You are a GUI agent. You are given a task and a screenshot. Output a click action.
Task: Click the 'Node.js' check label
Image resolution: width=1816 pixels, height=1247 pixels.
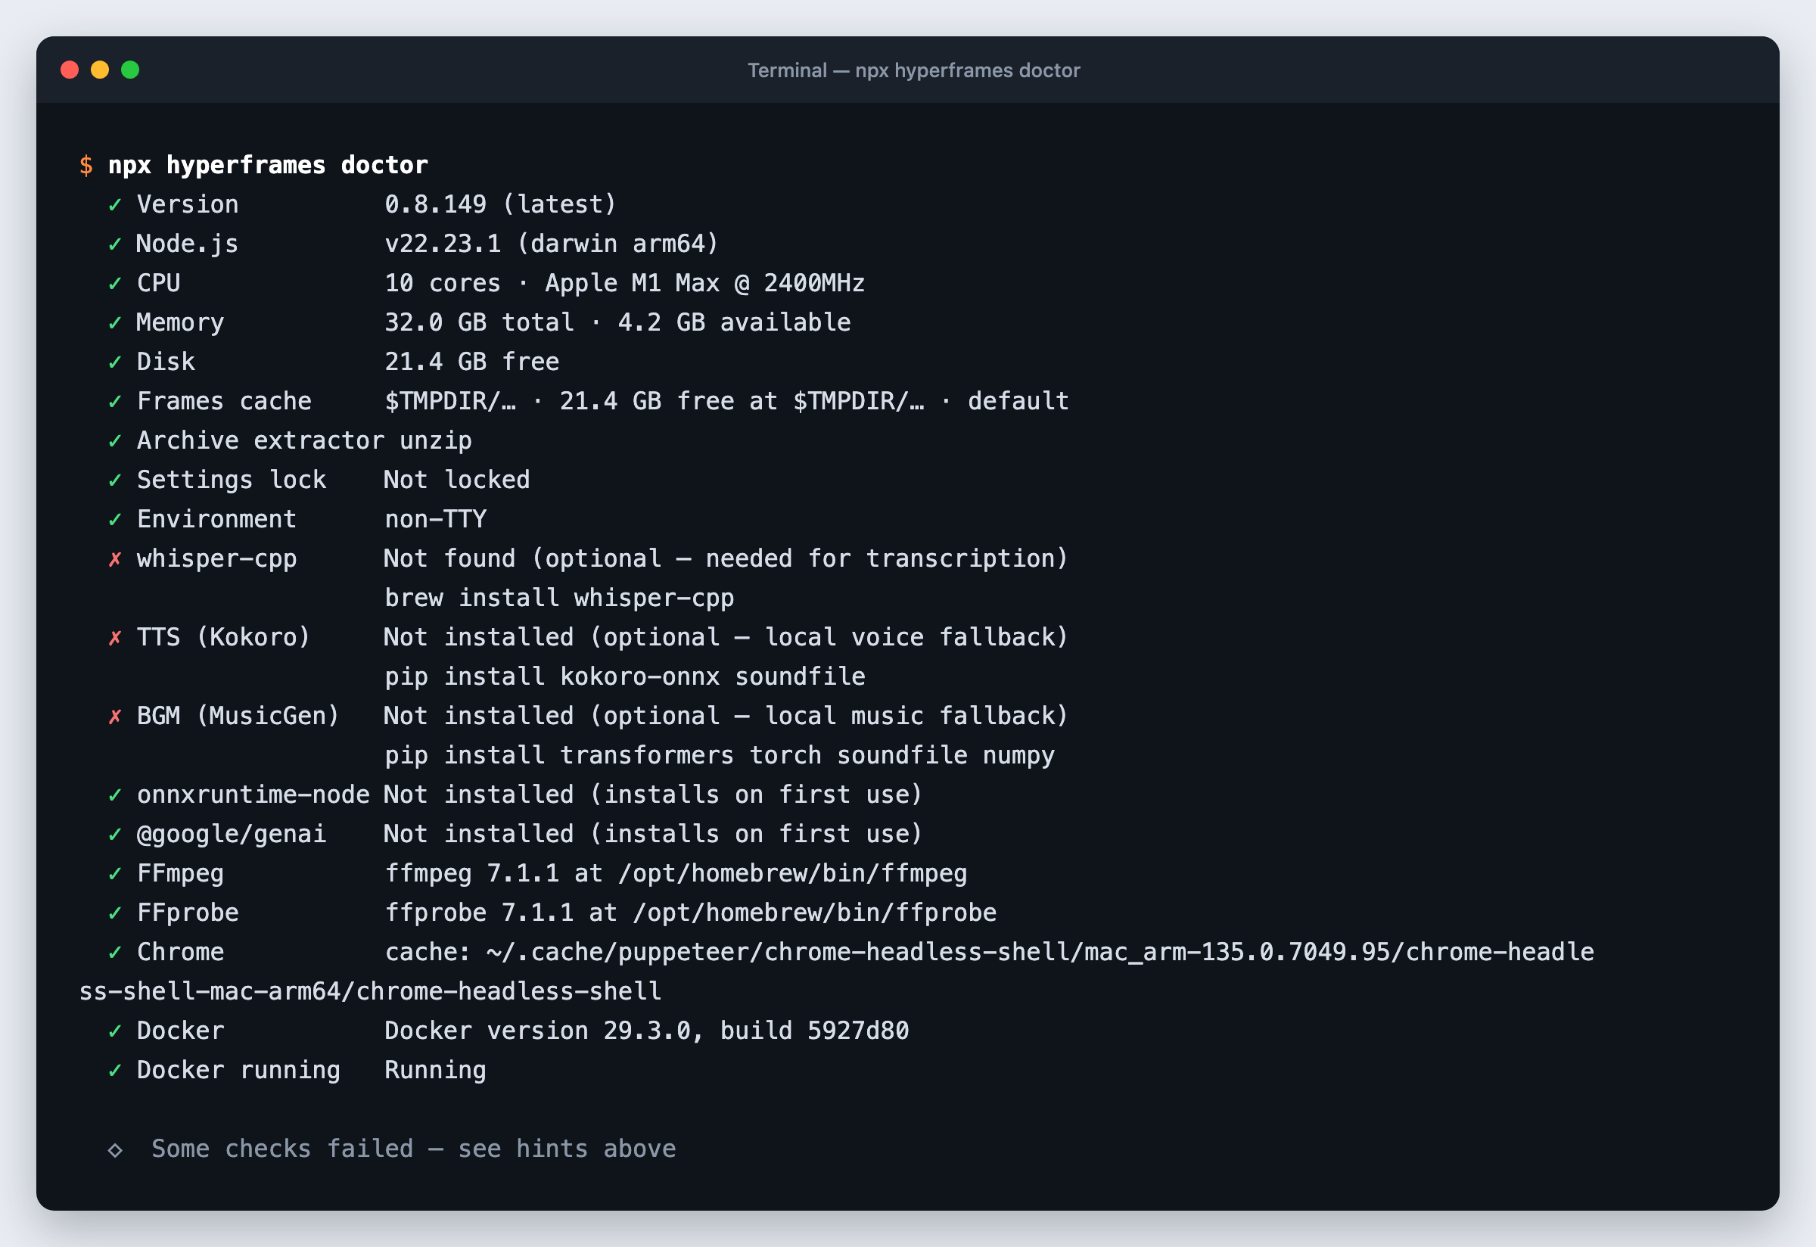click(x=188, y=244)
